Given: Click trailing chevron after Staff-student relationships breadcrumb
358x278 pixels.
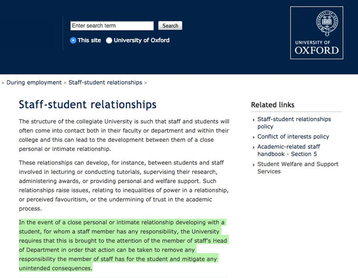Looking at the screenshot, I should coord(146,83).
